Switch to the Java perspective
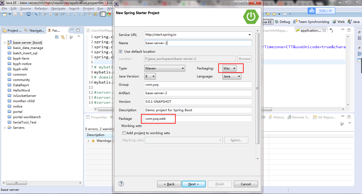Viewport: 362px width, 194px height. (x=353, y=22)
